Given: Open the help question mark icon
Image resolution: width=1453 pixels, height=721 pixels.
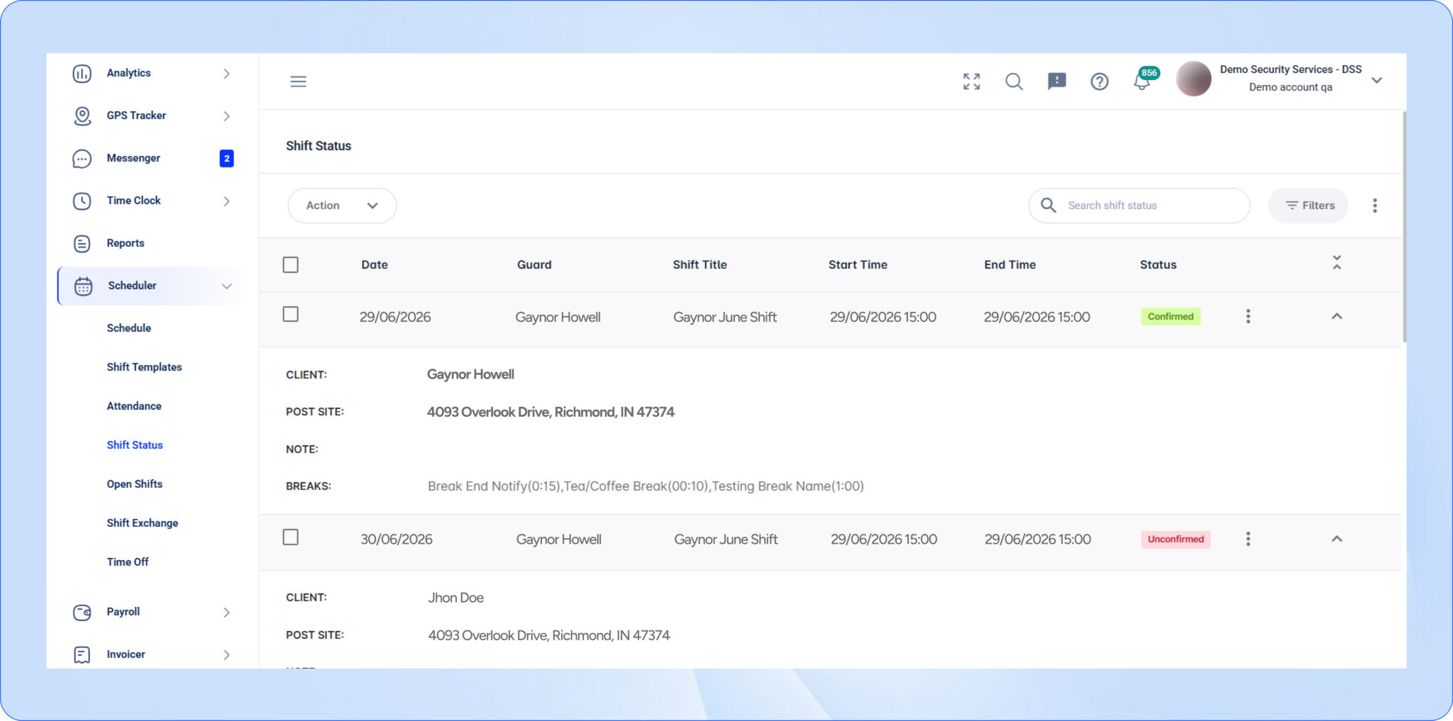Looking at the screenshot, I should pyautogui.click(x=1100, y=82).
